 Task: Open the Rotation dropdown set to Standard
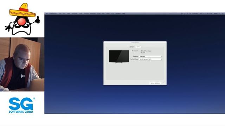[150, 56]
